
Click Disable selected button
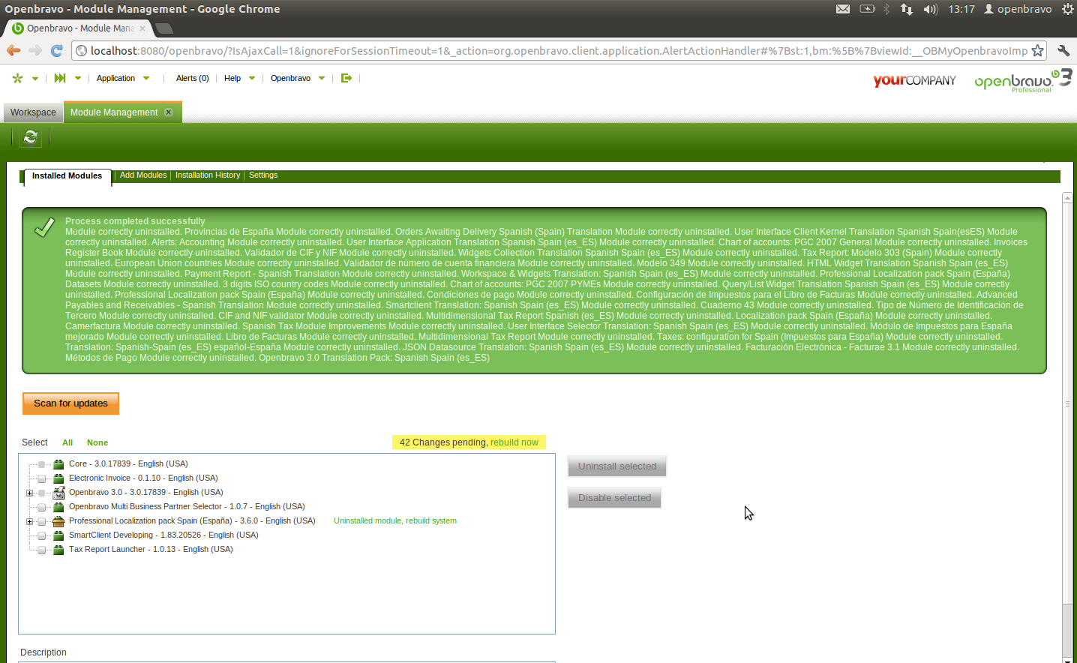pos(614,498)
